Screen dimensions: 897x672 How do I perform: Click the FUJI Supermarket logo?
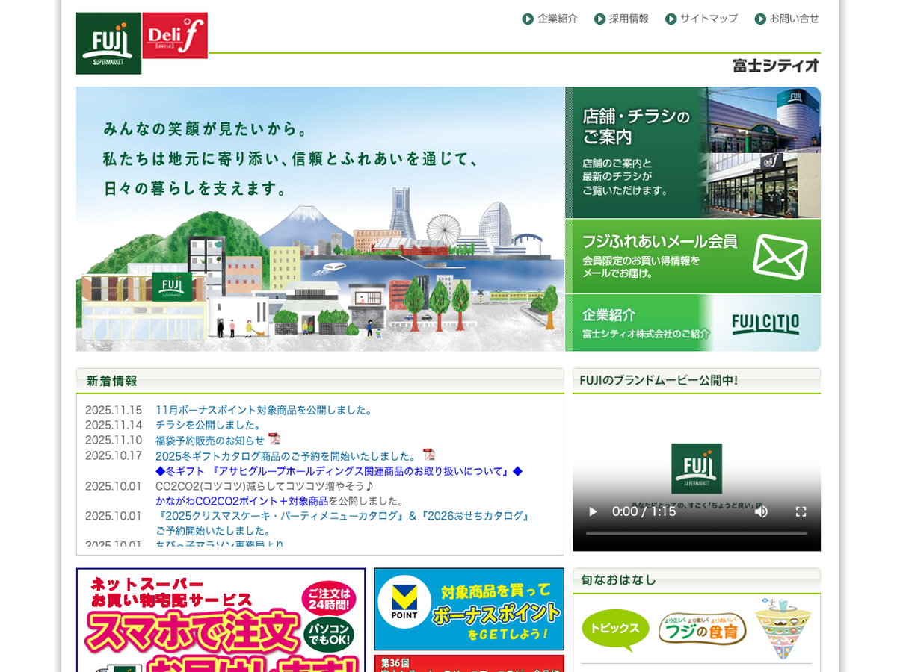108,43
